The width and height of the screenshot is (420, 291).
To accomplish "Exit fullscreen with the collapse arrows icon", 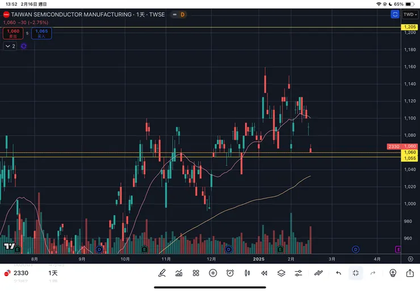I will (356, 273).
